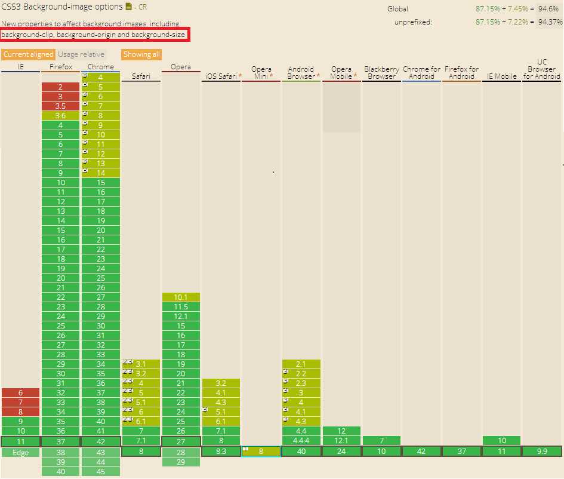Click the CSS3 Background-image options title
This screenshot has width=564, height=479.
pyautogui.click(x=62, y=7)
